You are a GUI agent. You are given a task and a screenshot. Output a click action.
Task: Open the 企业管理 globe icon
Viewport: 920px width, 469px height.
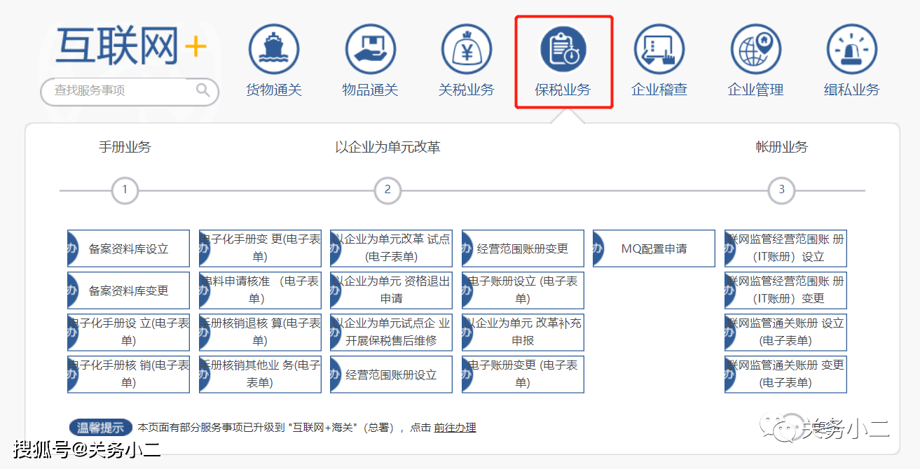tap(755, 49)
